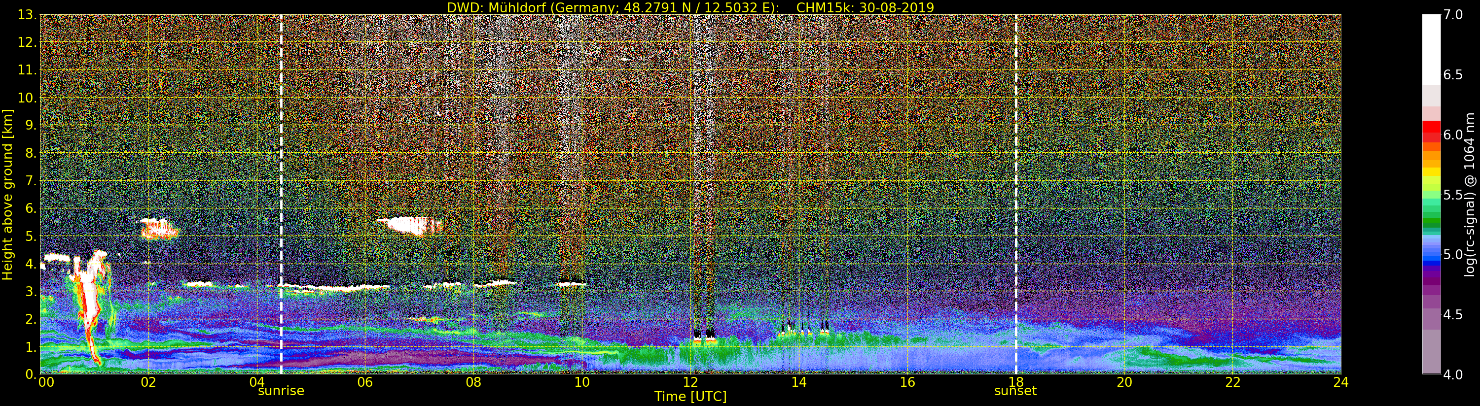Click the "08" tick on the time axis
The height and width of the screenshot is (406, 1480).
click(x=473, y=382)
